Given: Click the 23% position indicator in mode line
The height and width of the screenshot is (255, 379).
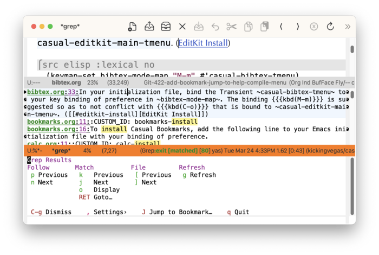Looking at the screenshot, I should click(93, 83).
